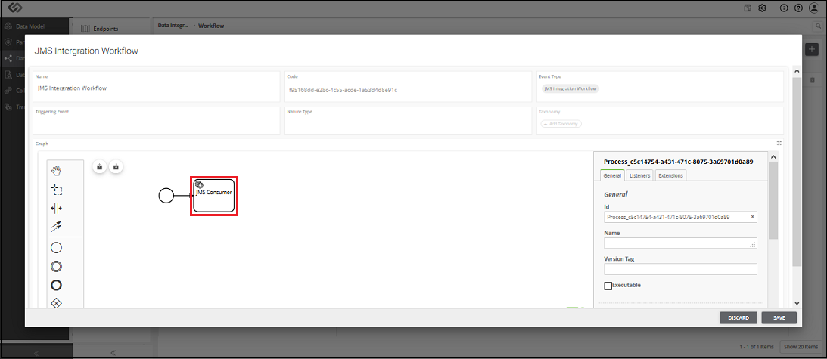This screenshot has width=827, height=359.
Task: Click the download diagram round button
Action: (116, 166)
